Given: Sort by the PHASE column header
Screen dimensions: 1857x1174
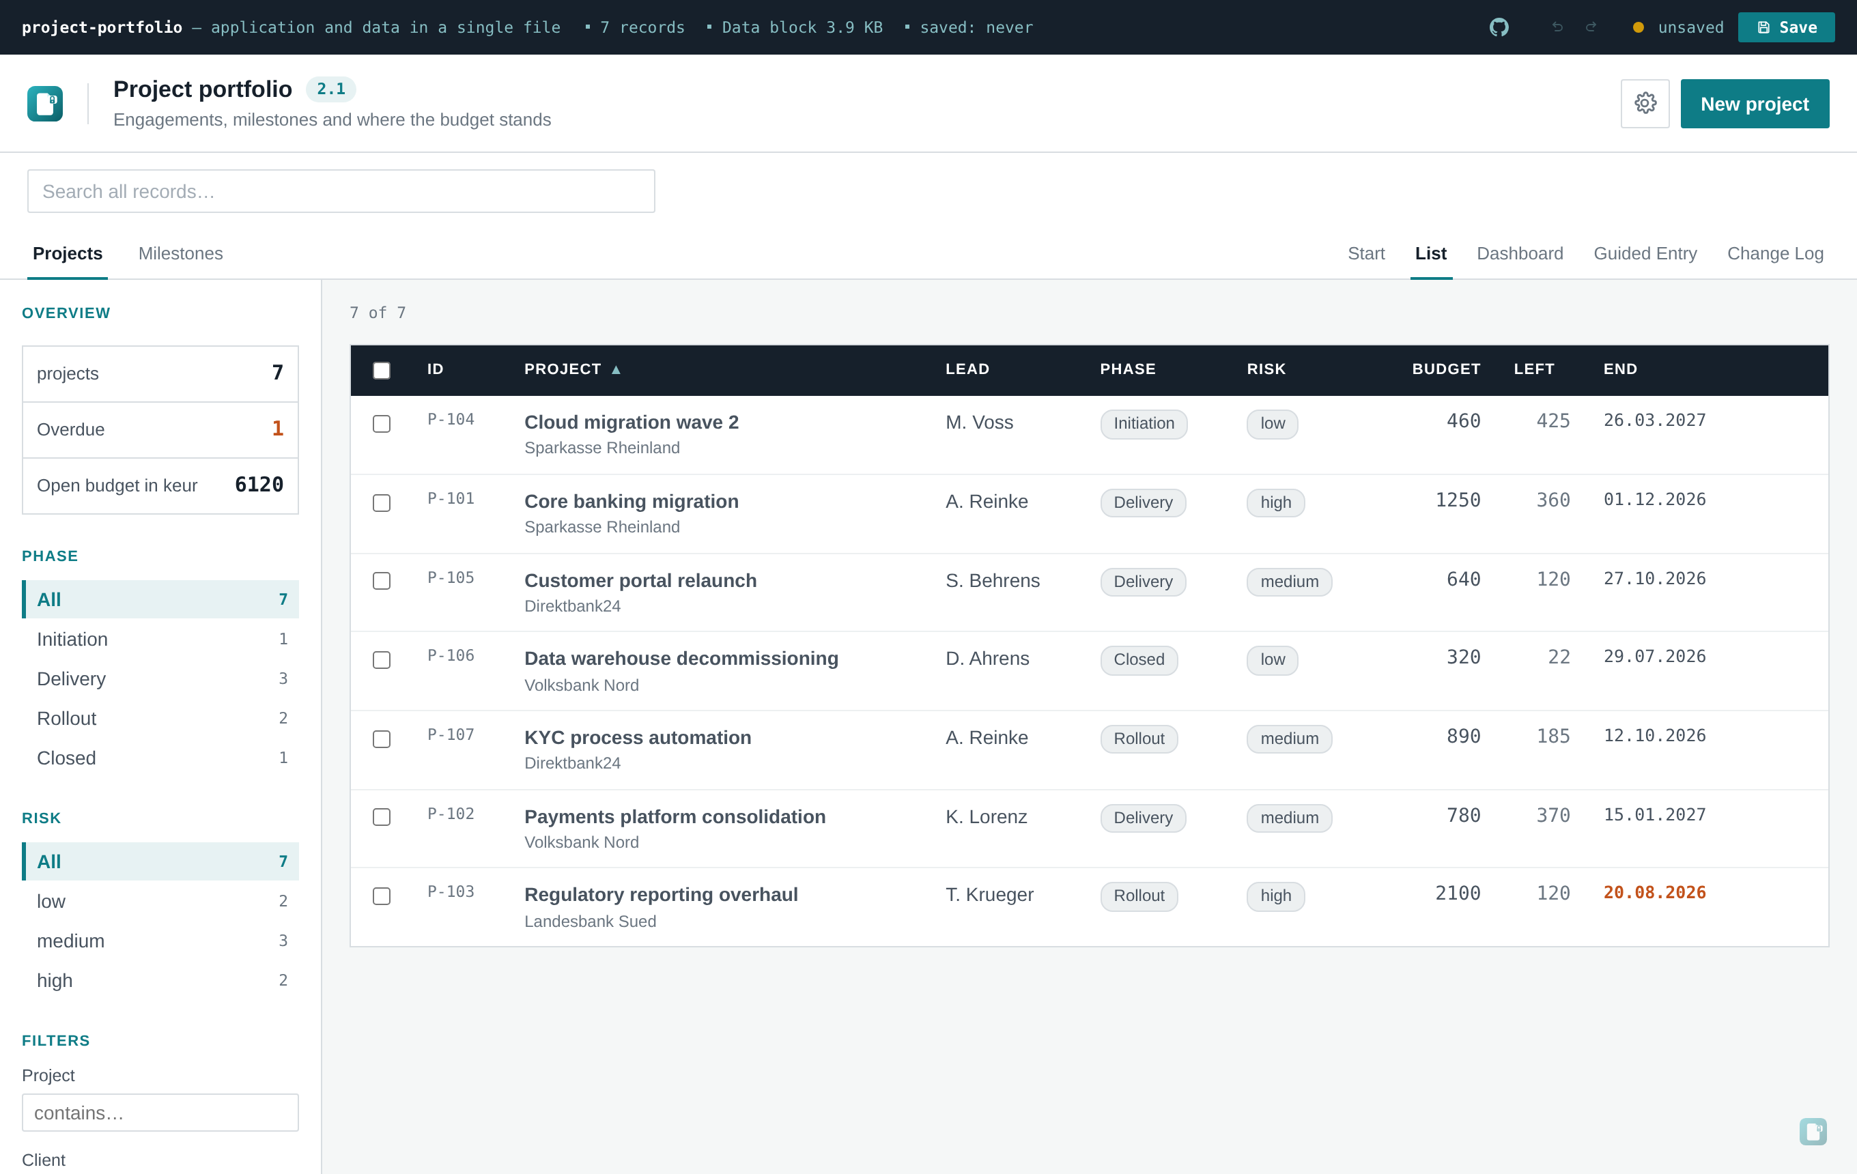Looking at the screenshot, I should tap(1127, 369).
